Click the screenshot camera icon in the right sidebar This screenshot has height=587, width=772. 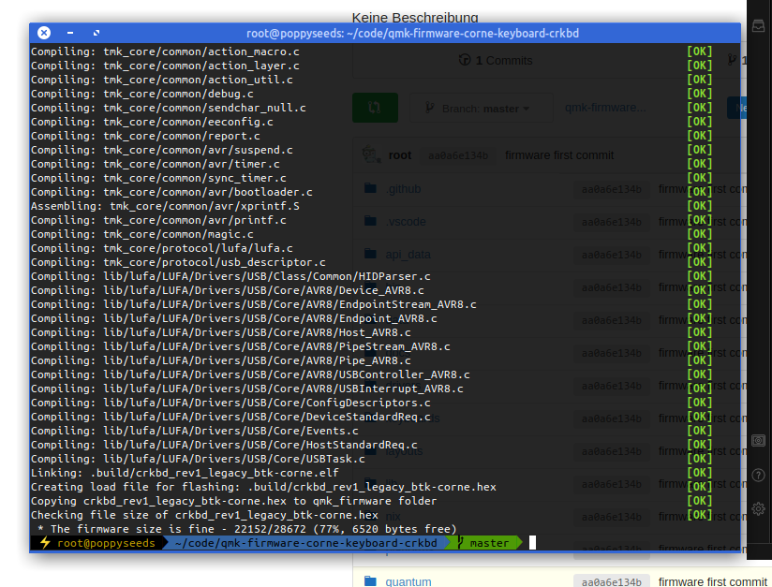click(x=758, y=440)
